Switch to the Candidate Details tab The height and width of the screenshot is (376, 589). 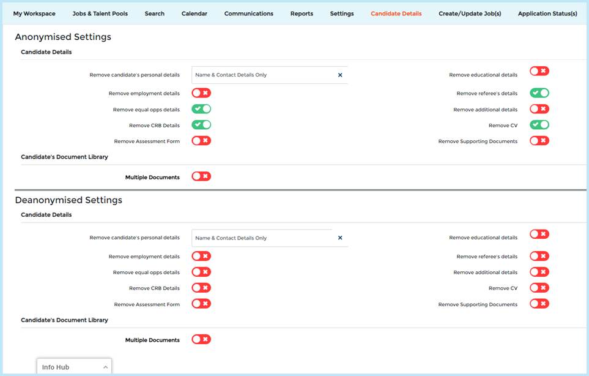(397, 13)
